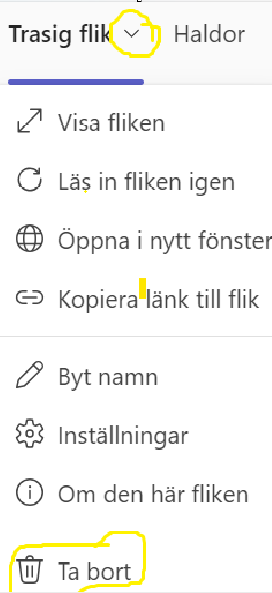This screenshot has width=272, height=593.
Task: Click the globe icon for new window
Action: pyautogui.click(x=30, y=240)
